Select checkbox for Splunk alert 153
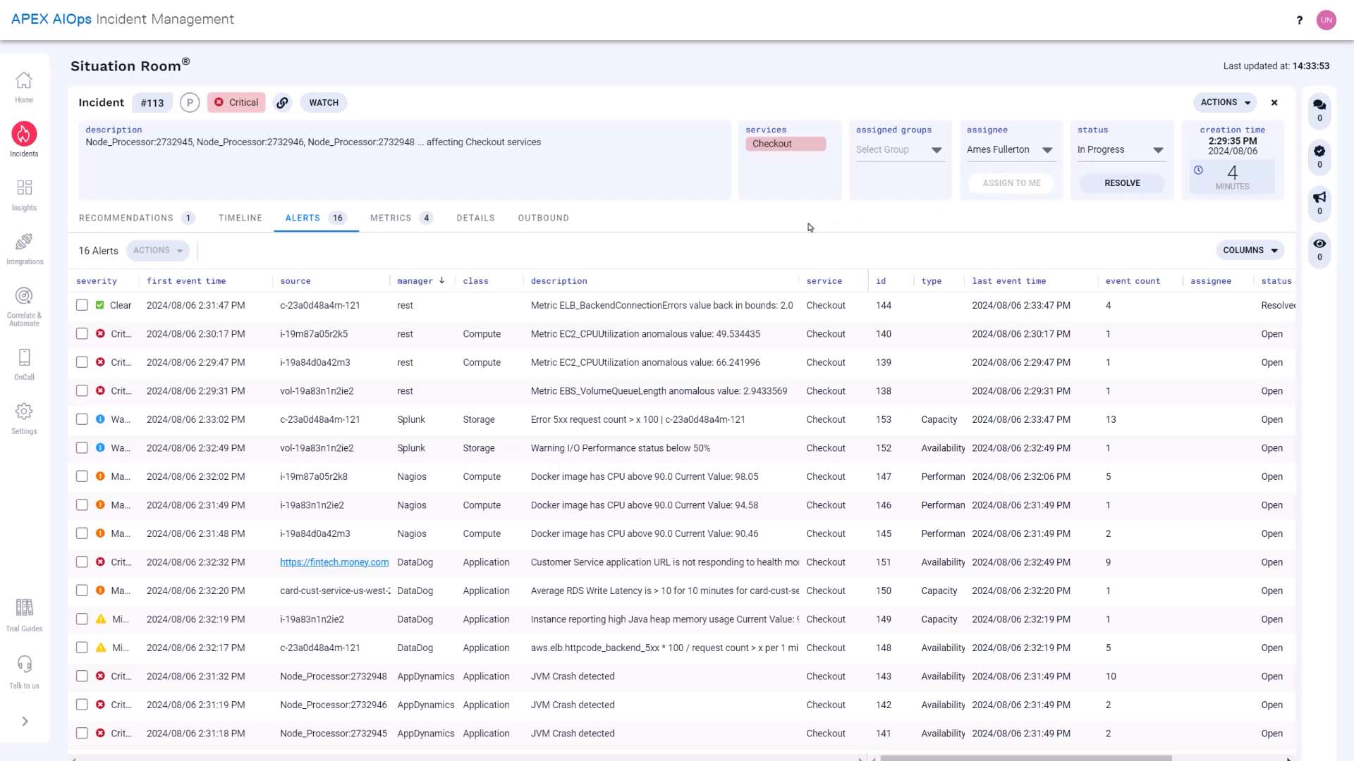 82,419
